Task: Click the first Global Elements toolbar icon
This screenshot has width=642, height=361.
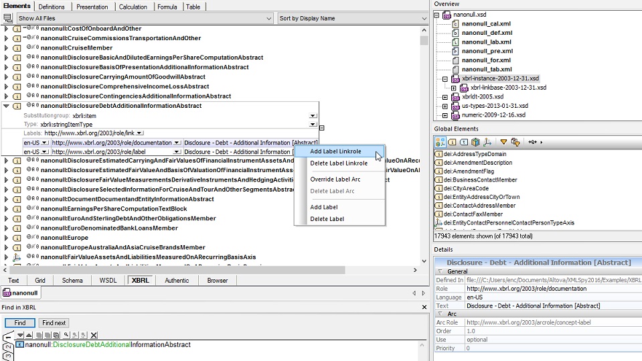Action: click(440, 142)
